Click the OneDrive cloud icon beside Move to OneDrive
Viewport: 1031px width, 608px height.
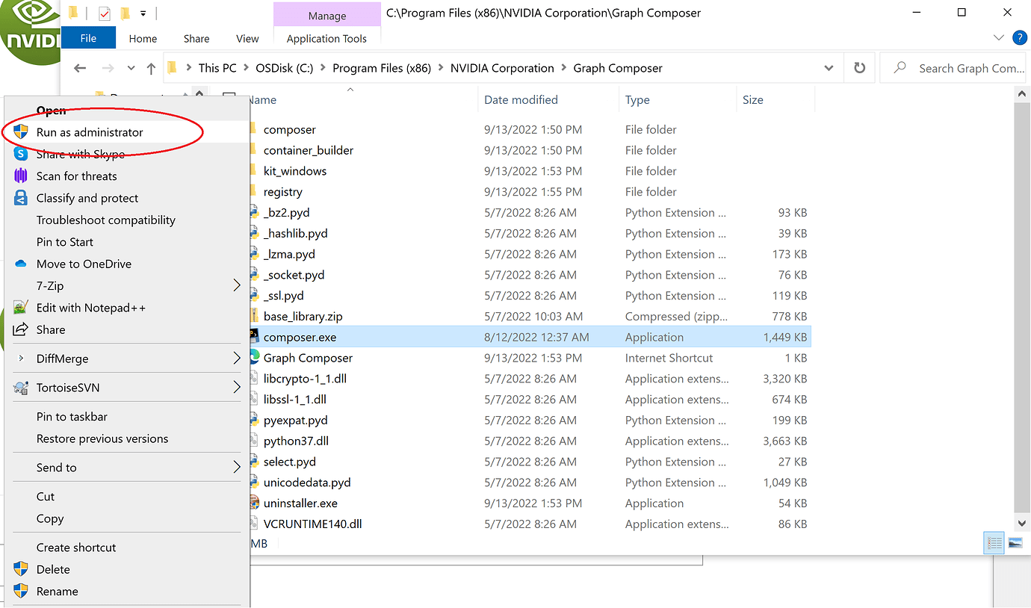(19, 264)
